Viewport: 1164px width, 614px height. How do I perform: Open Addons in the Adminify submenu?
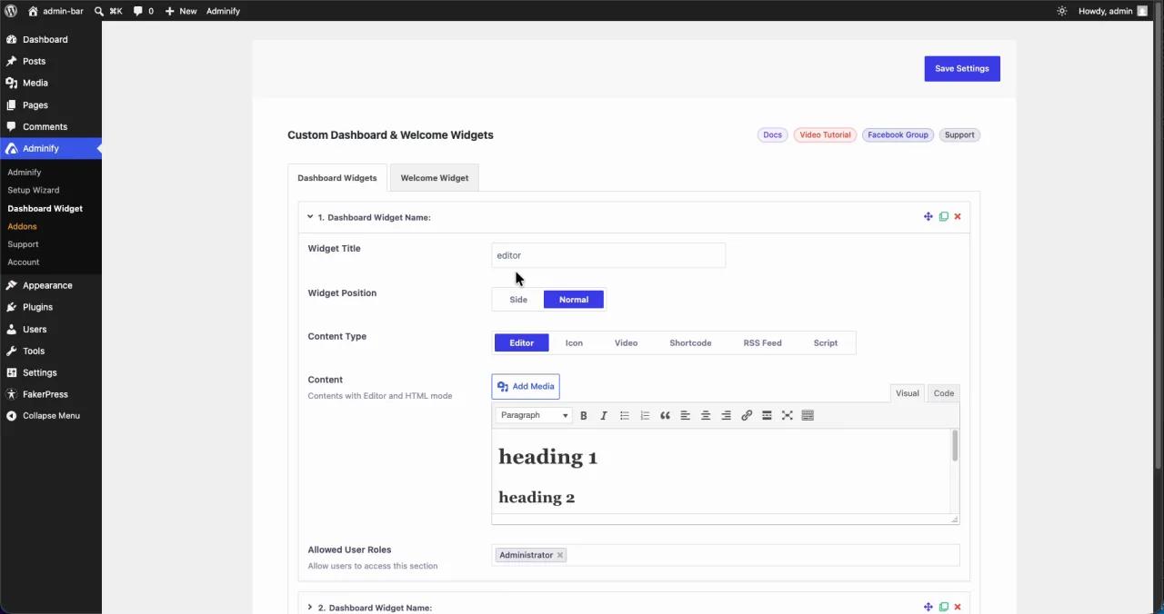tap(22, 226)
